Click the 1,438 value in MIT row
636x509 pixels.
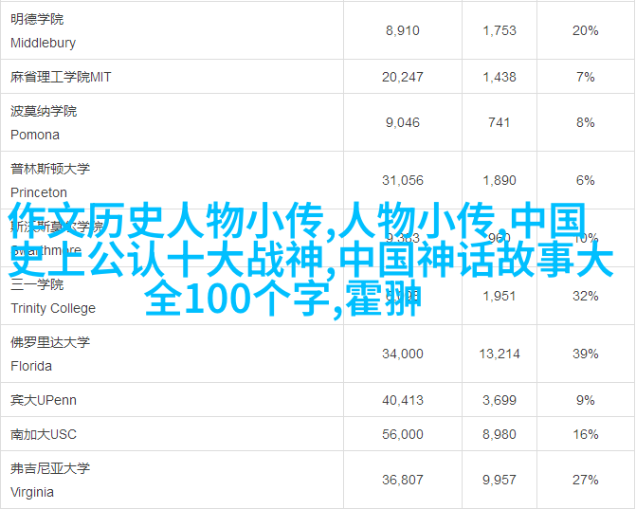(500, 77)
